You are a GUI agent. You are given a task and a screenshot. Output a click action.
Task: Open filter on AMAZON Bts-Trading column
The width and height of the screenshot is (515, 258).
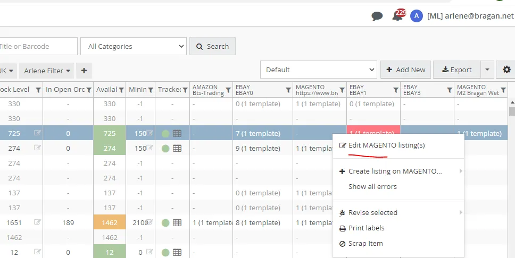[x=228, y=90]
